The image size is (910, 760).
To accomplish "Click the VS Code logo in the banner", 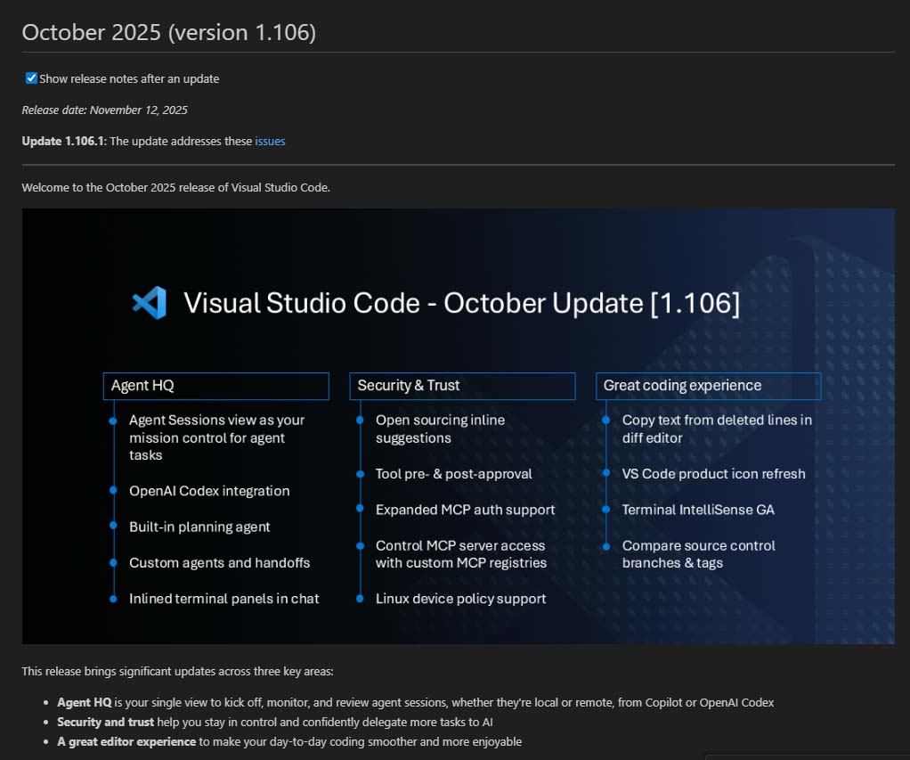I will click(149, 304).
